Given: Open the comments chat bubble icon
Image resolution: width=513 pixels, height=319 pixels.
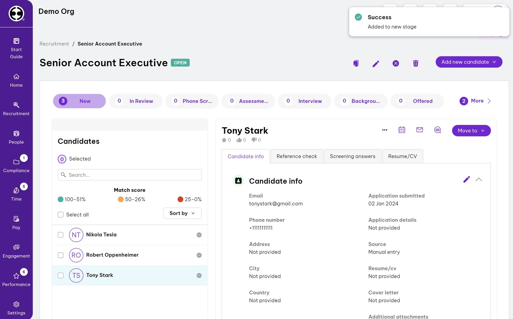Looking at the screenshot, I should [437, 130].
